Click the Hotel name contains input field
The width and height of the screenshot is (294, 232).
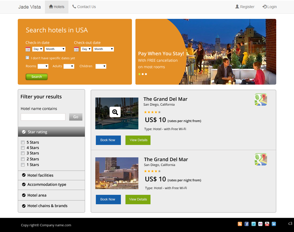click(43, 117)
